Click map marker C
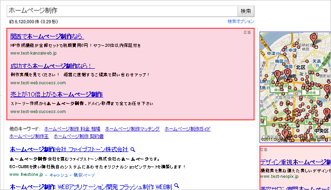 click(x=313, y=39)
